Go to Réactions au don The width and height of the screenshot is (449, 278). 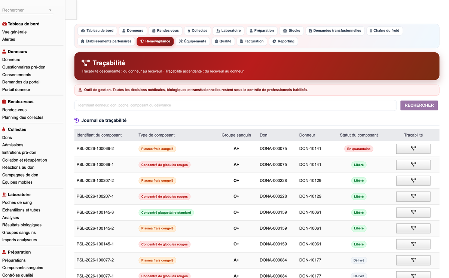coord(18,168)
